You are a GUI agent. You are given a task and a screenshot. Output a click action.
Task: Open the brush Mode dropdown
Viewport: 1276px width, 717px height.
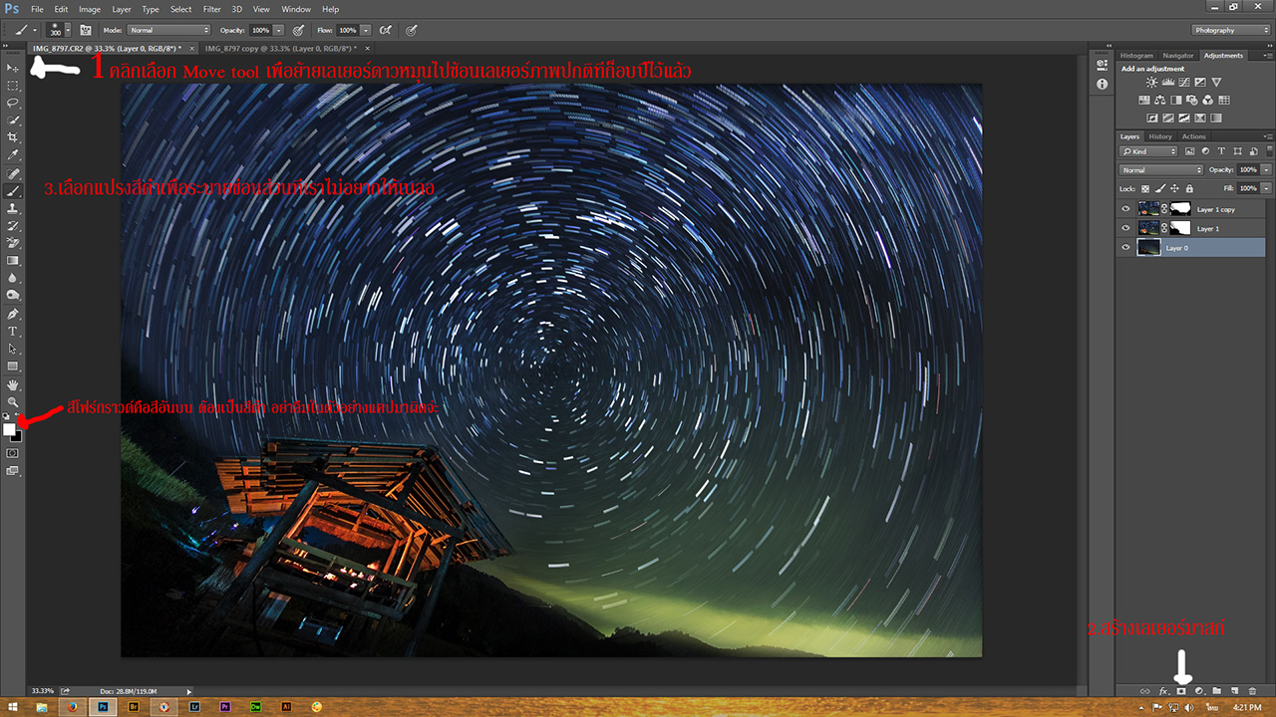tap(167, 30)
